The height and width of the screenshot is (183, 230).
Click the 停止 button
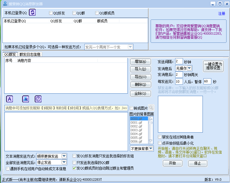click(x=198, y=164)
